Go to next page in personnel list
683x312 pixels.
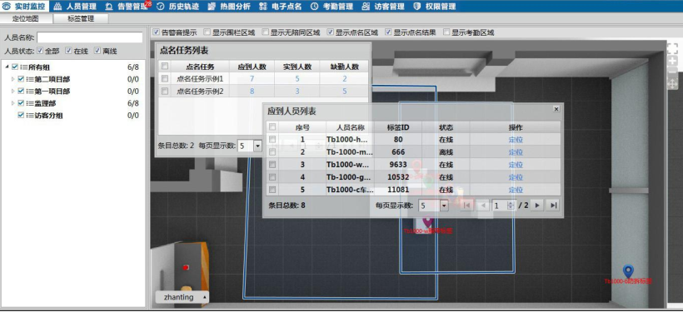[x=537, y=206]
